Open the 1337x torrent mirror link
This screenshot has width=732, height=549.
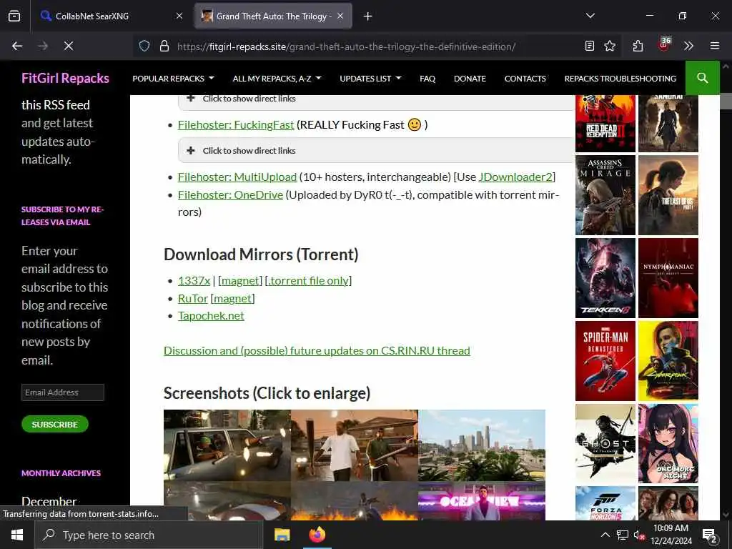[x=194, y=280]
